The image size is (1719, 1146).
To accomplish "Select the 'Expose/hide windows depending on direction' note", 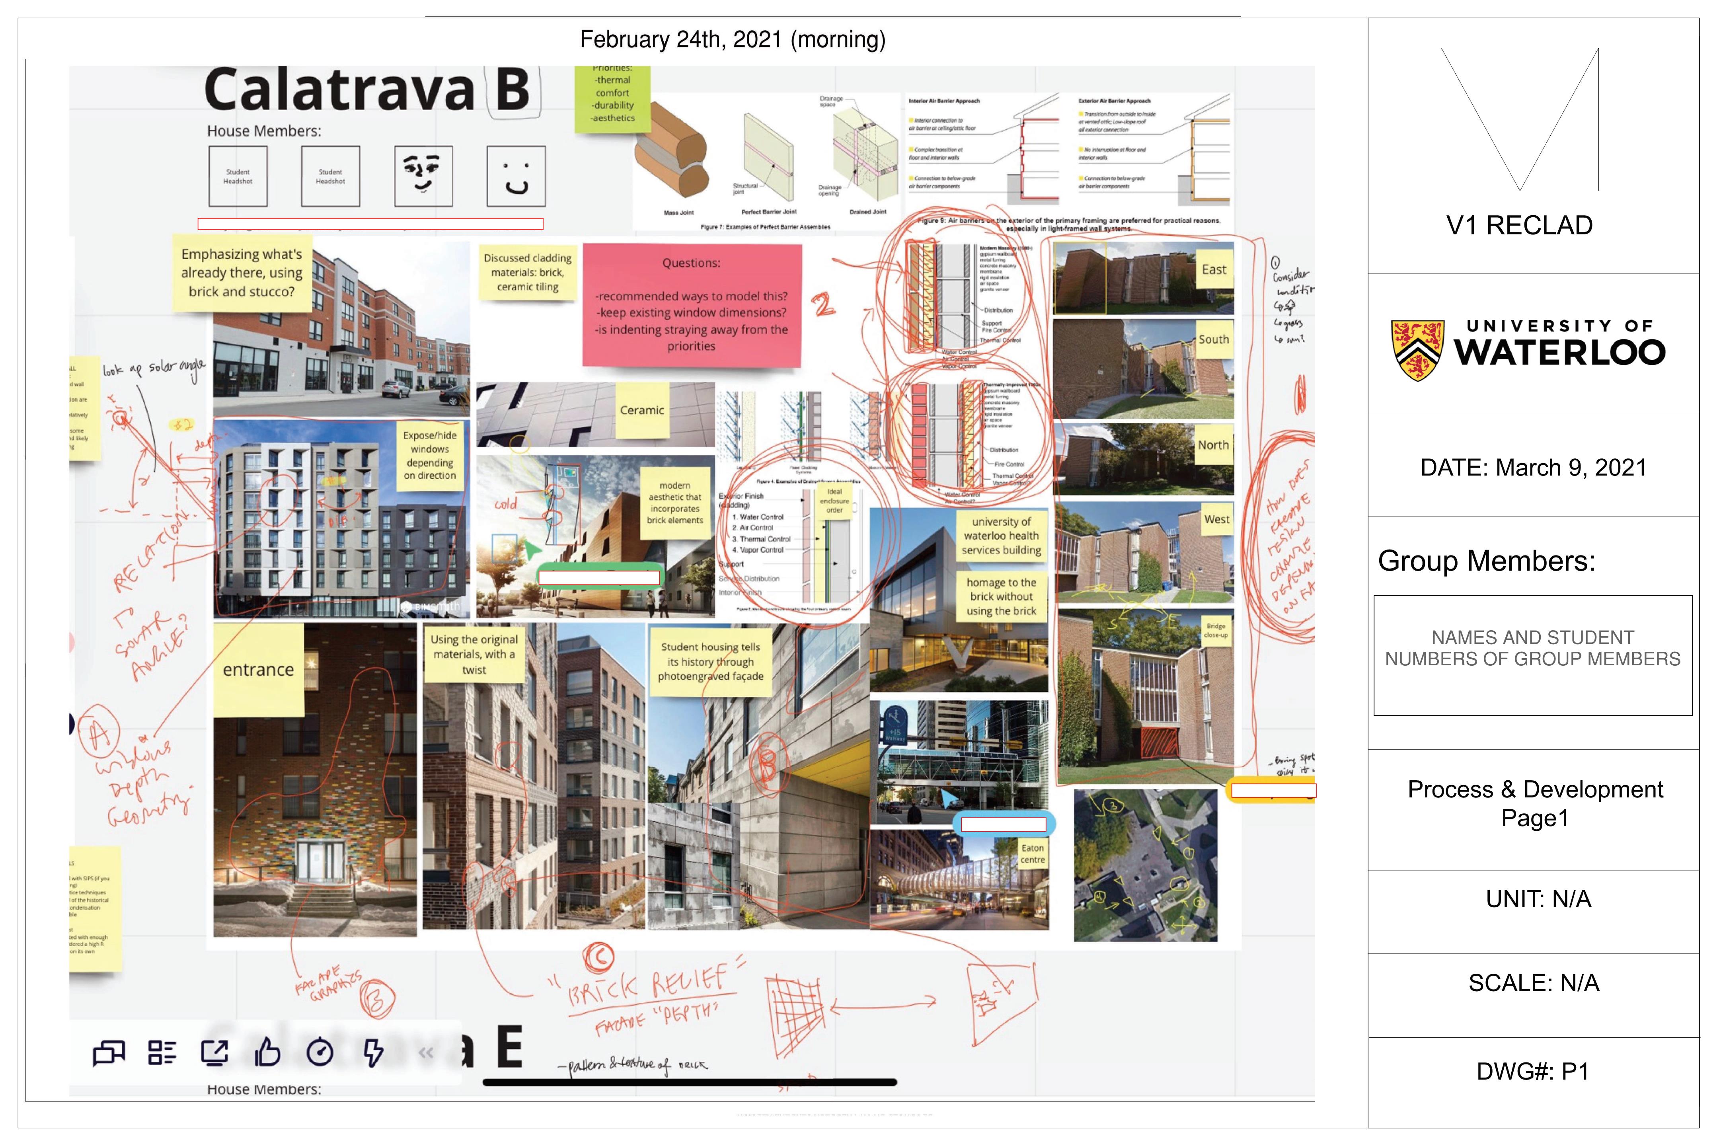I will (430, 455).
